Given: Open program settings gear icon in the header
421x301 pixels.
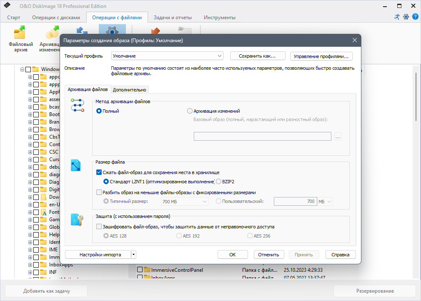Looking at the screenshot, I should point(406,17).
